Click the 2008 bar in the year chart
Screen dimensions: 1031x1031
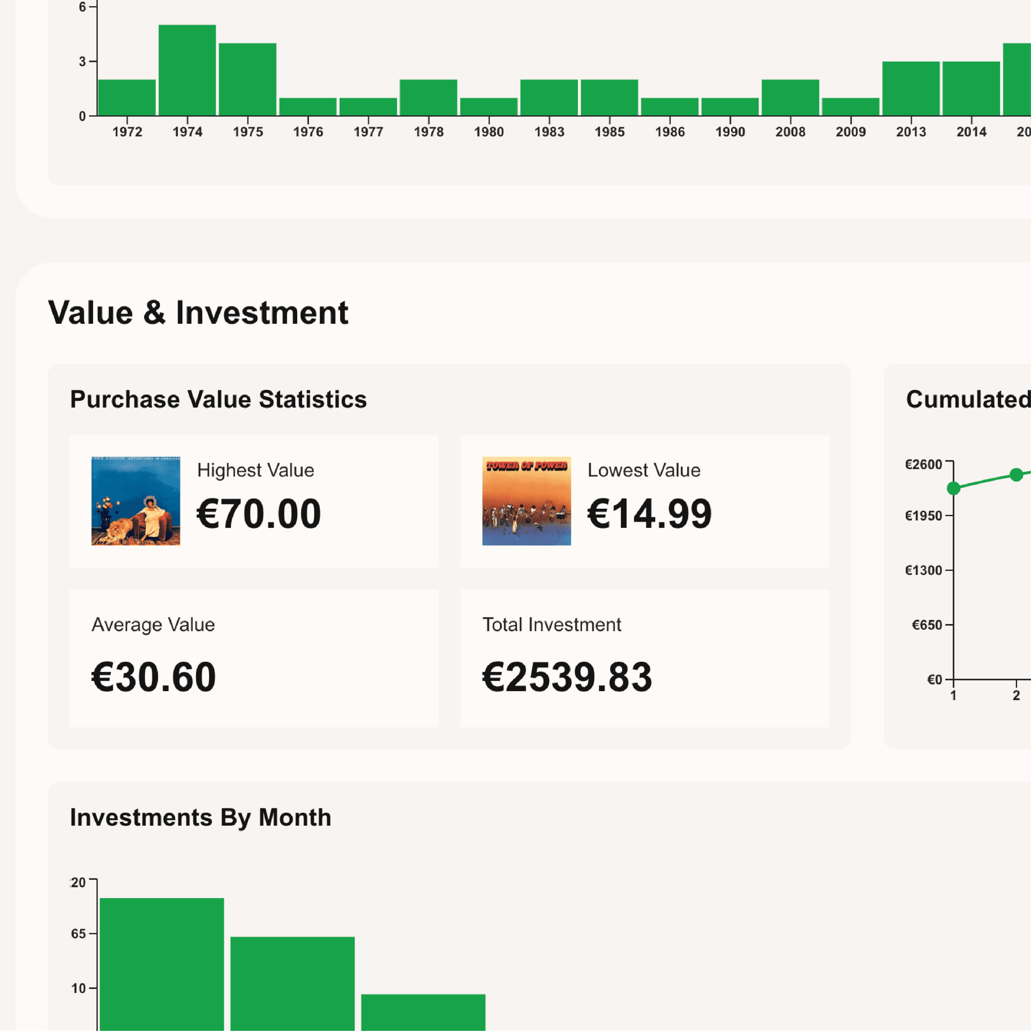[x=791, y=96]
